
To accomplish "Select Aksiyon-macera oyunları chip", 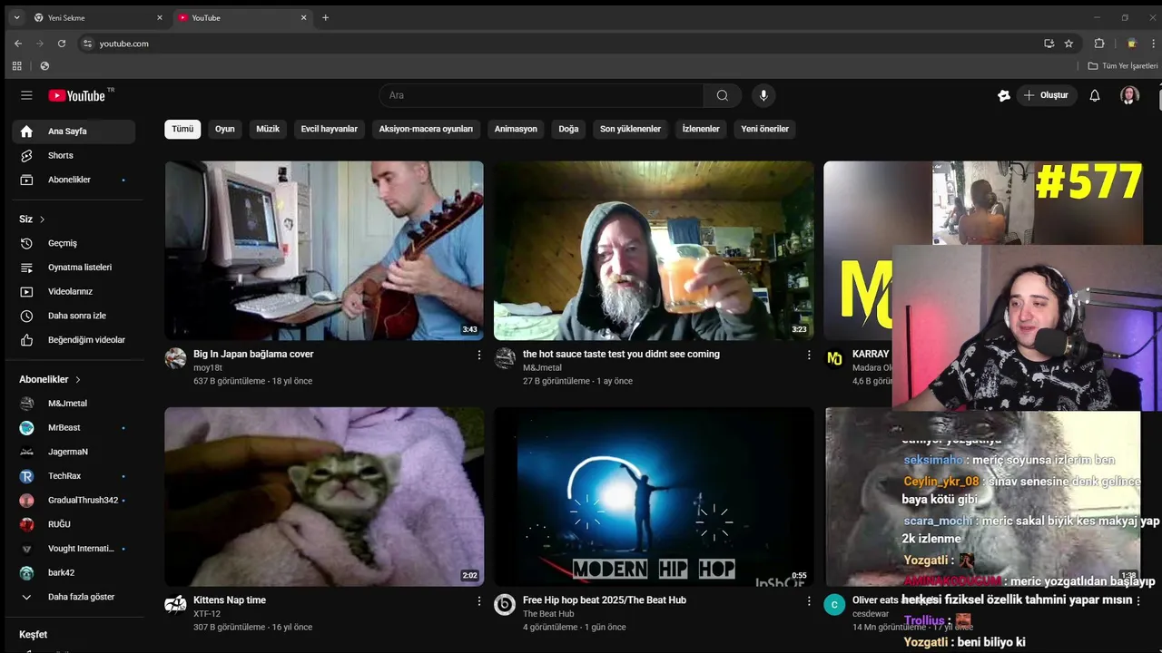I will coord(426,129).
